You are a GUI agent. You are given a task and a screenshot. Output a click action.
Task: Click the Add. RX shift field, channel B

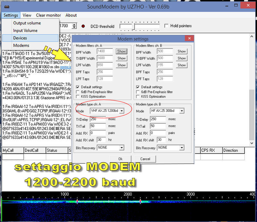pyautogui.click(x=162, y=140)
